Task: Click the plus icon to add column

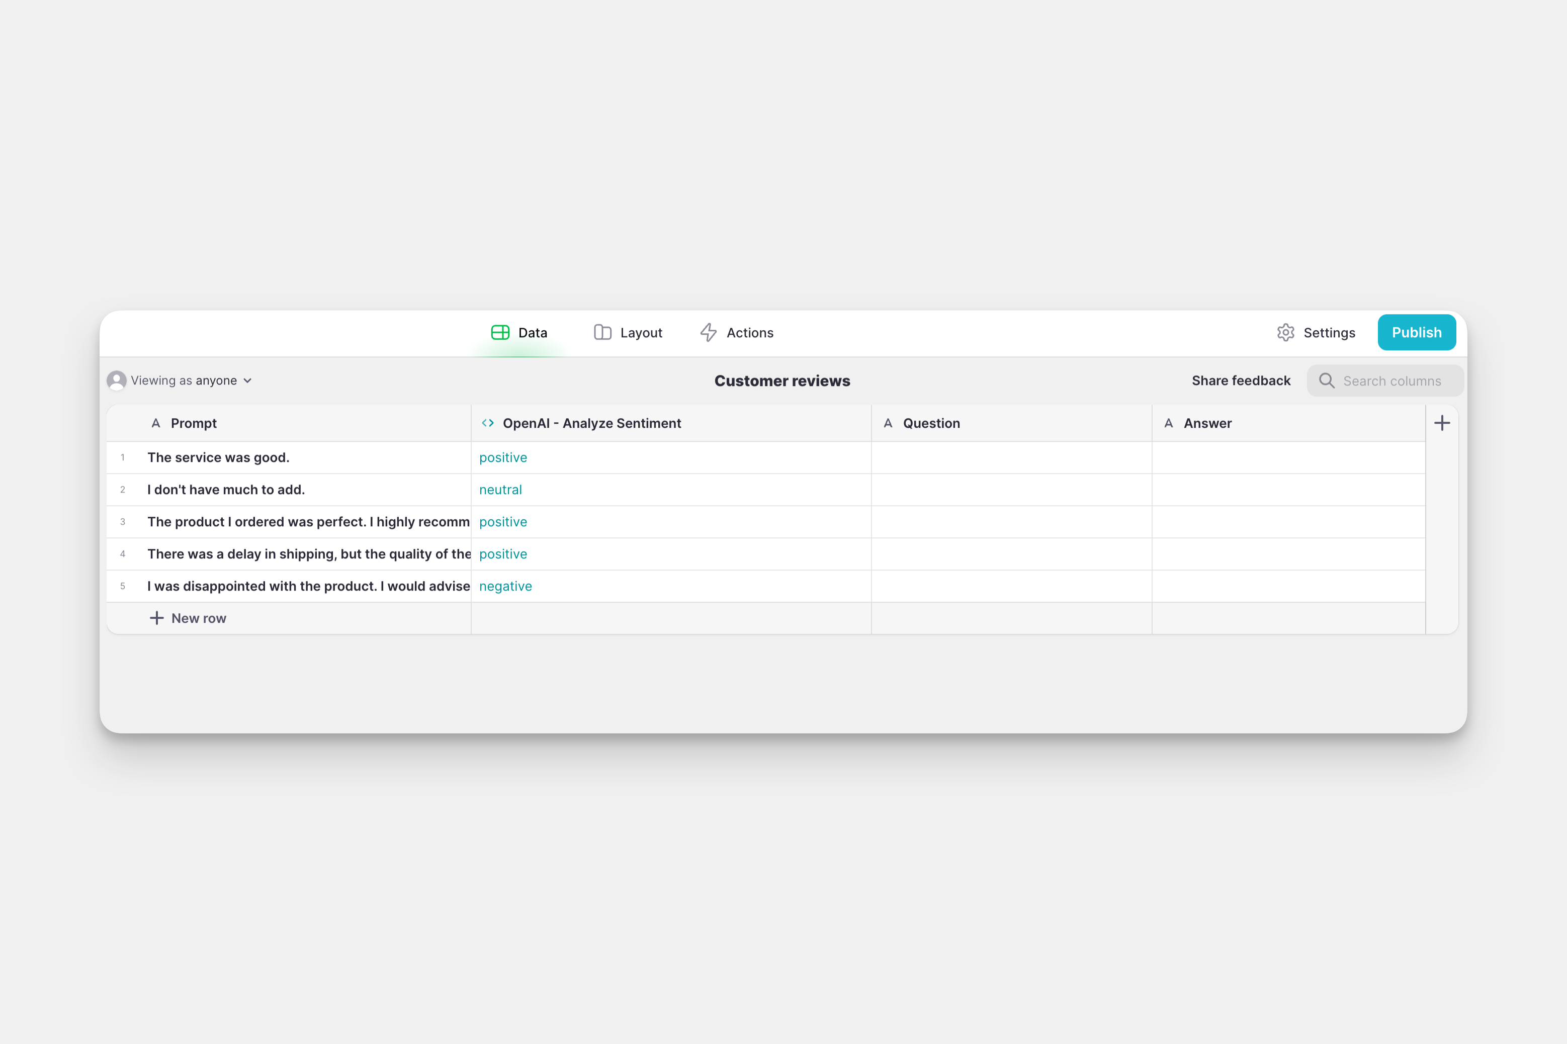Action: [1442, 423]
